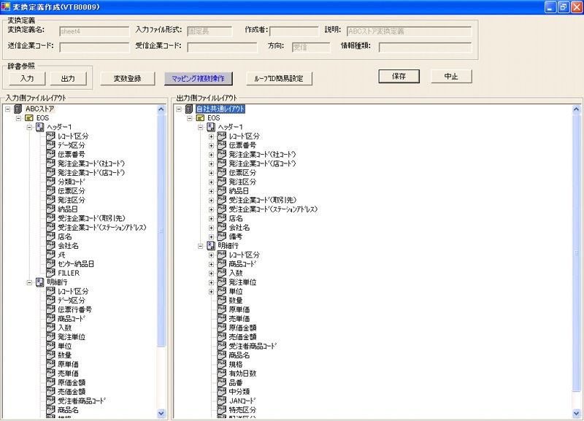584x421 pixels.
Task: Select 発注企業コード(店コード) in output tree
Action: [x=262, y=163]
